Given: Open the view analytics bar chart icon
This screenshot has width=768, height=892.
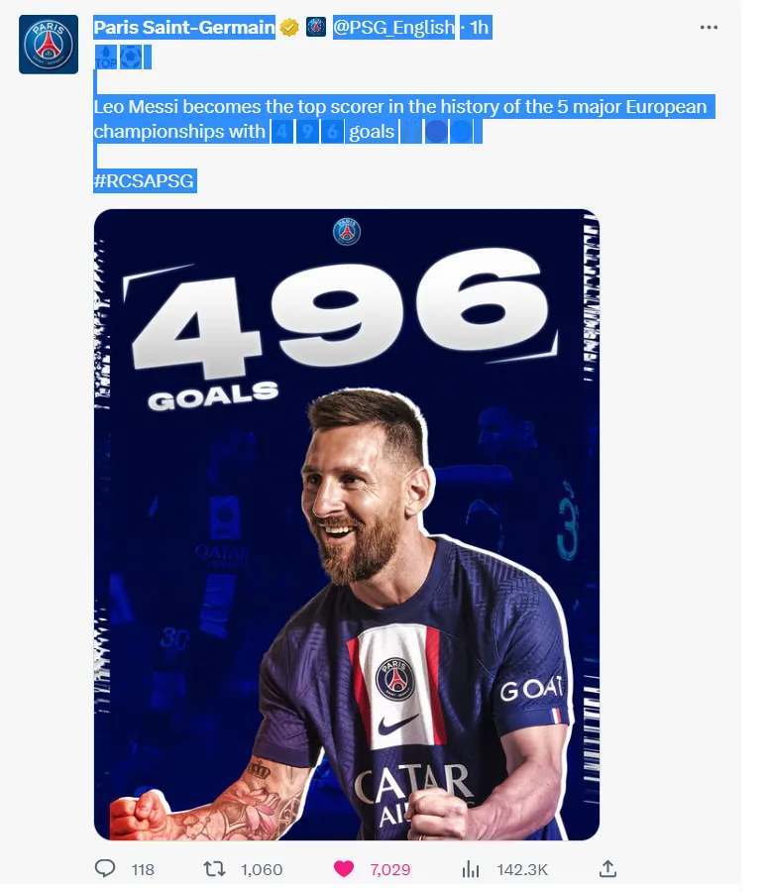Looking at the screenshot, I should [x=471, y=868].
